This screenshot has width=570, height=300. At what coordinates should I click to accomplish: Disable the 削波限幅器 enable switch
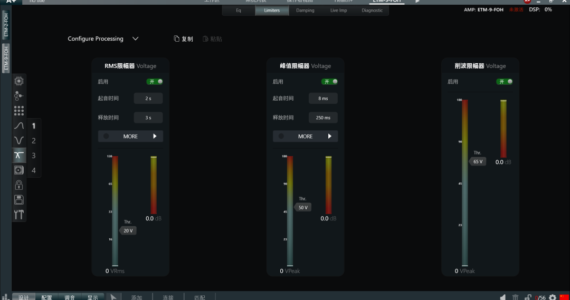505,82
